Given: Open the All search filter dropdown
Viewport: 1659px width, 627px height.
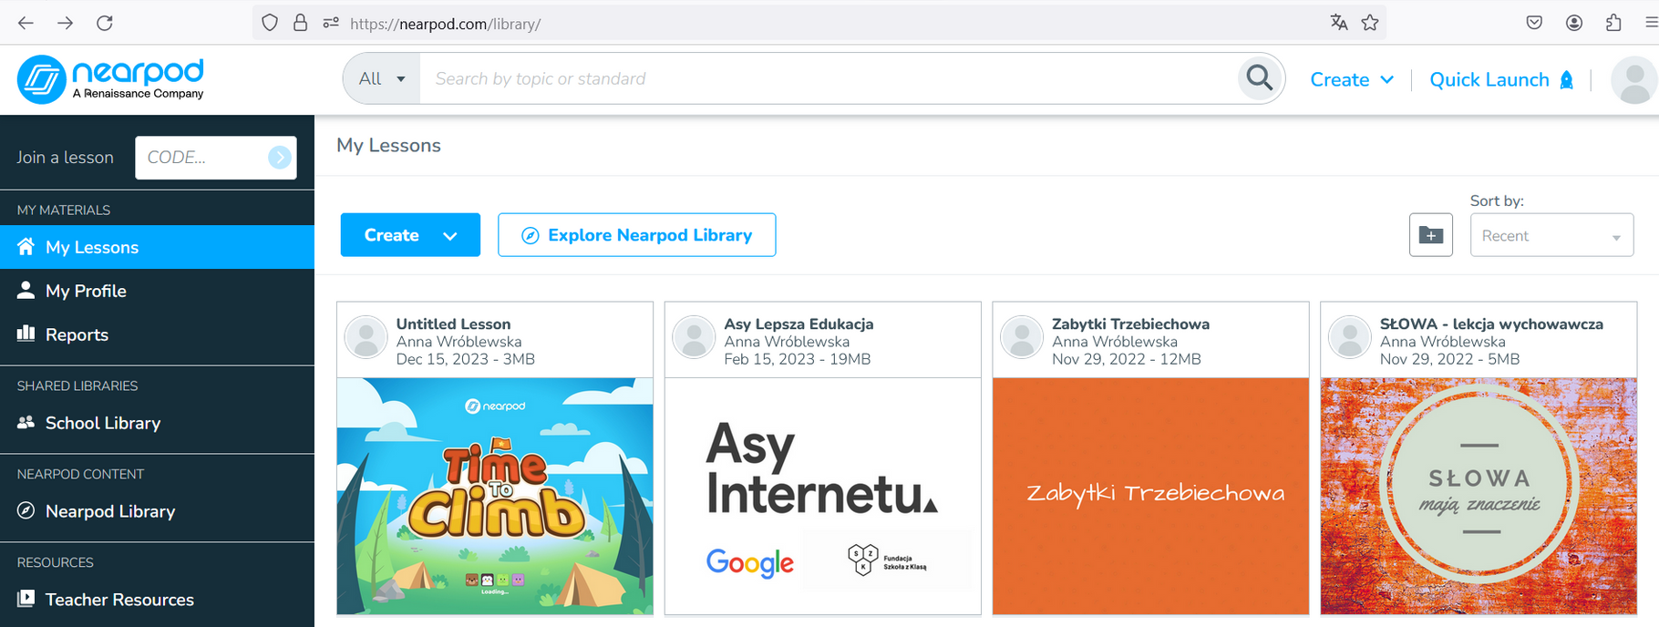Looking at the screenshot, I should pyautogui.click(x=382, y=78).
